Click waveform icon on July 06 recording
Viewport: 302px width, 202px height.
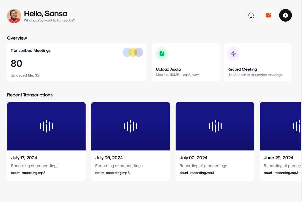pyautogui.click(x=130, y=126)
